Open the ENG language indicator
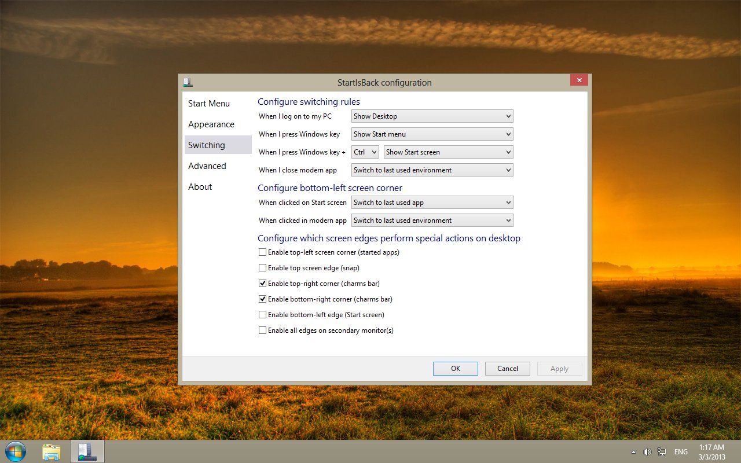741x463 pixels. 681,451
